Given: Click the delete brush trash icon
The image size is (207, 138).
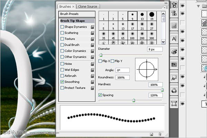Looking at the screenshot, I should click(x=160, y=134).
